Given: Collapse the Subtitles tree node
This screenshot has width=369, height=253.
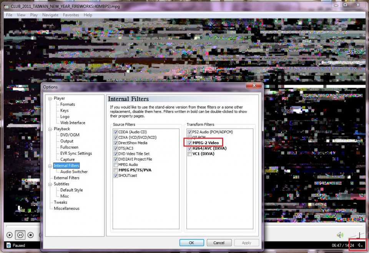Looking at the screenshot, I should (50, 184).
